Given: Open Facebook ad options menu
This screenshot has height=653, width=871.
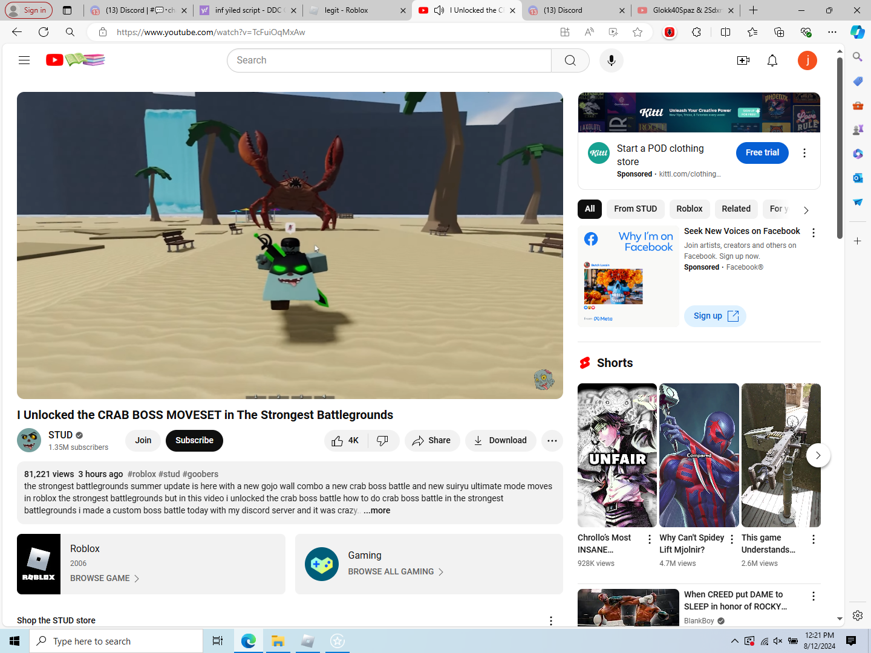Looking at the screenshot, I should pos(814,233).
